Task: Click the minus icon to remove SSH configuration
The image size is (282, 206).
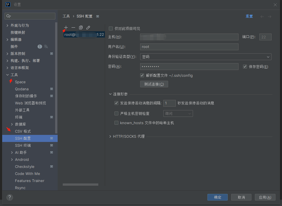Action: coord(73,27)
